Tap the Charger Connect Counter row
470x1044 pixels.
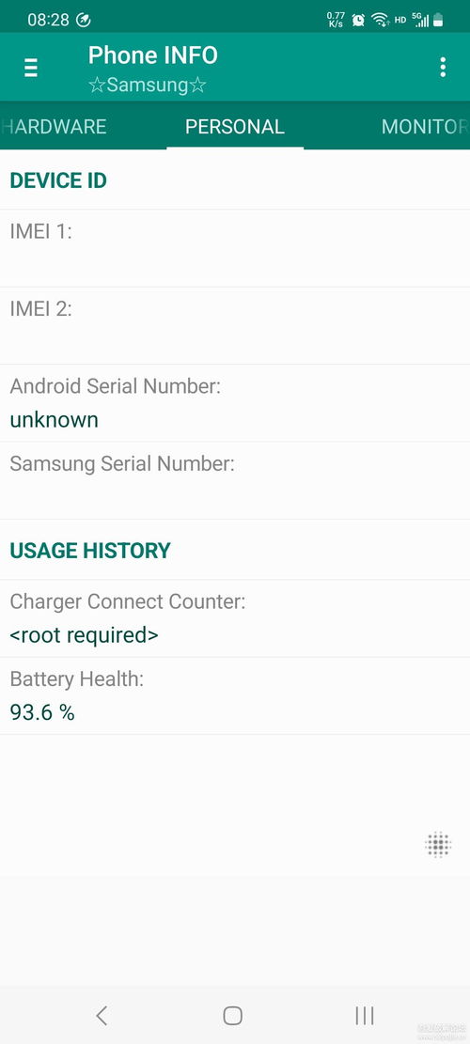click(235, 618)
